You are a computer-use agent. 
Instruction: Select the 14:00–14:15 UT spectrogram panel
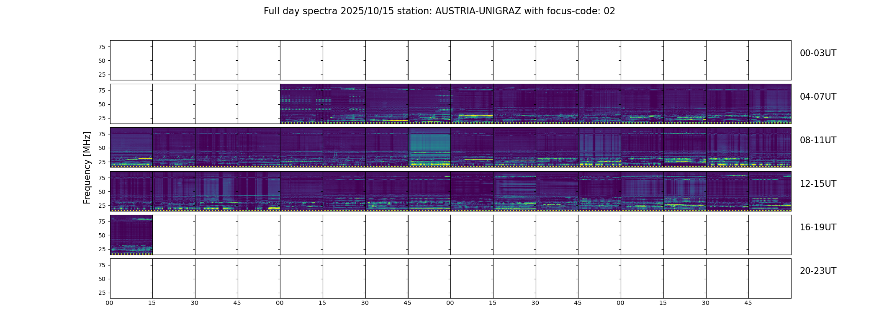472,191
